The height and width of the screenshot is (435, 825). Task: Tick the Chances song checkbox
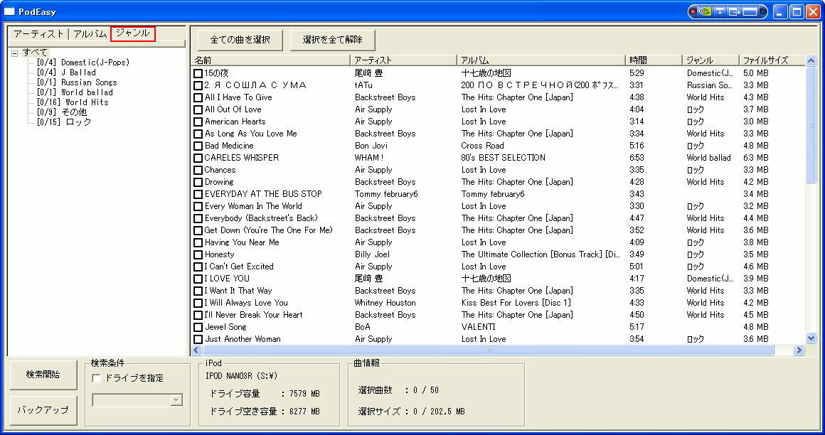[x=198, y=171]
